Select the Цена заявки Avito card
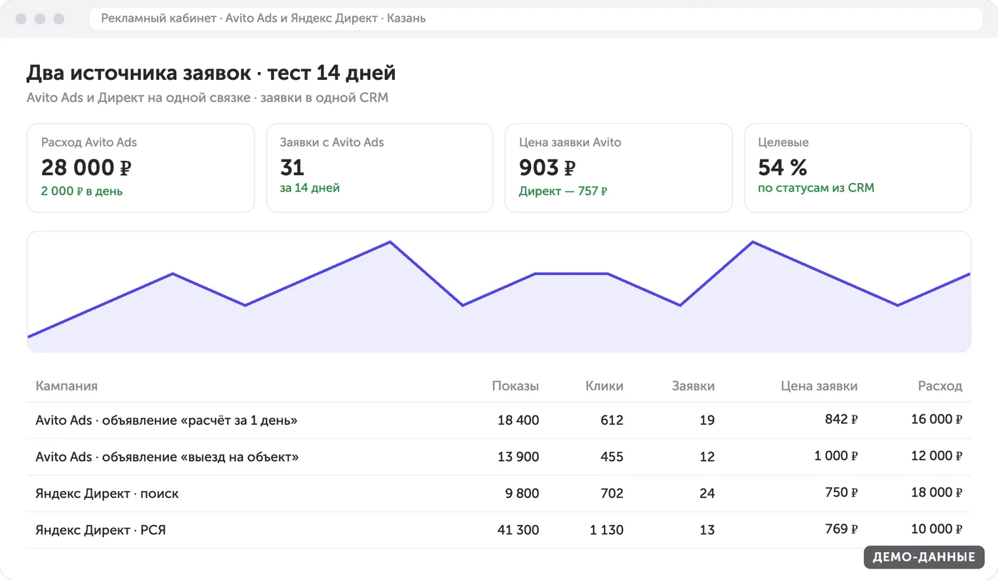 [618, 168]
